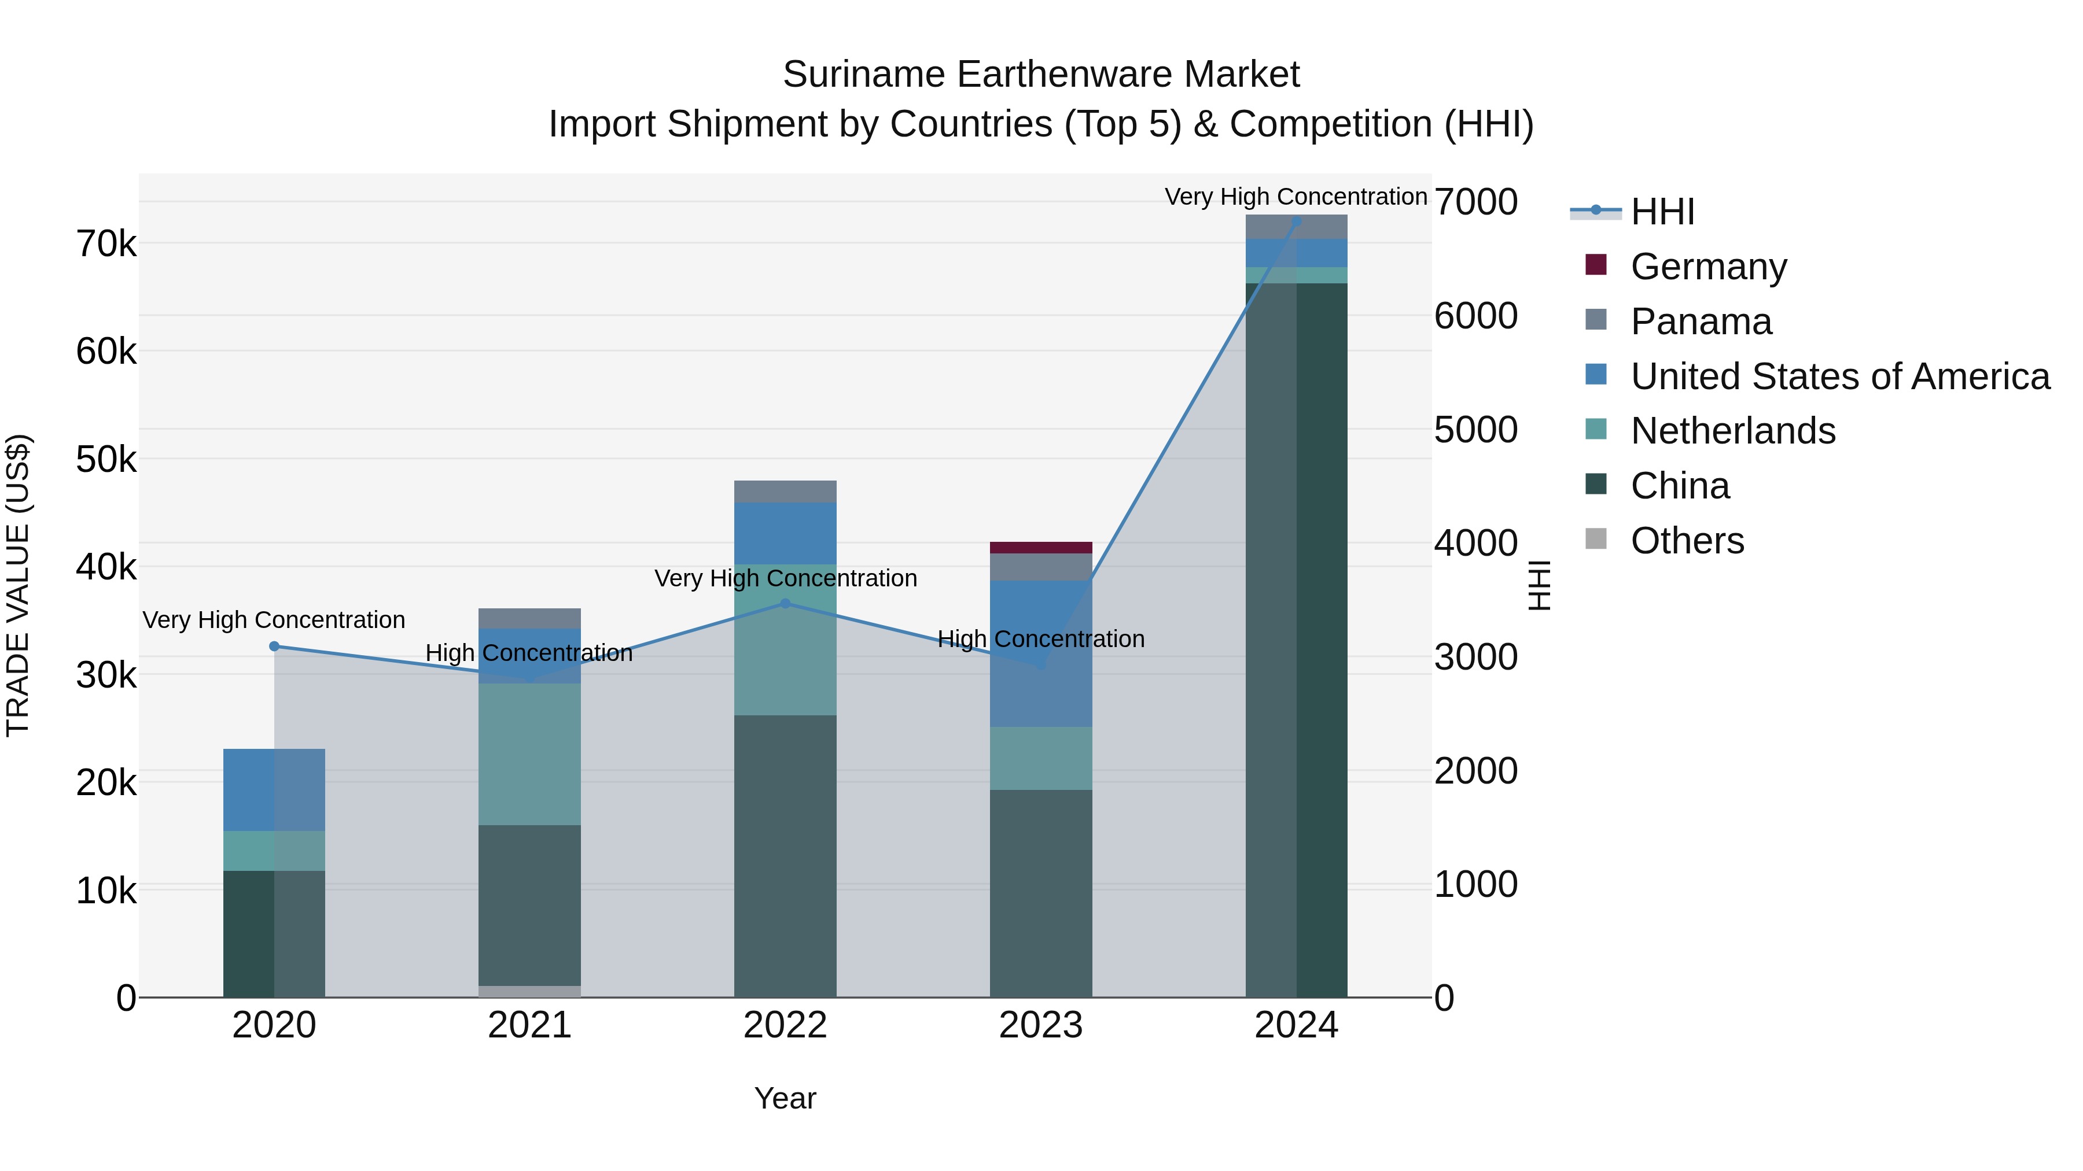
Task: Click the 40k trade value tick label
Action: 106,567
